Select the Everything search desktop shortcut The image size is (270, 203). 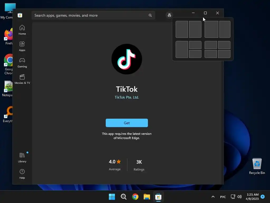click(8, 114)
